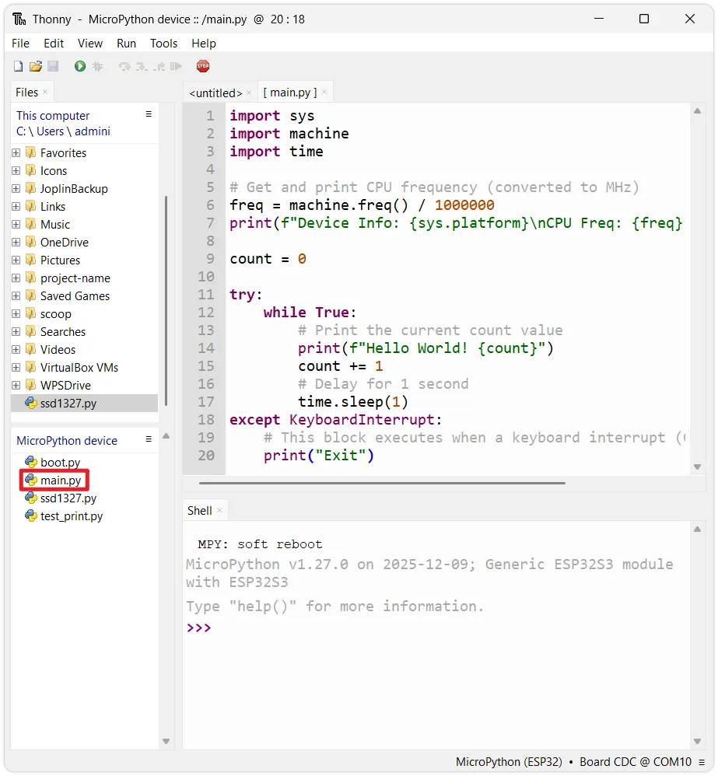Click the Step over debug icon
Viewport: 718px width, 776px height.
click(124, 67)
